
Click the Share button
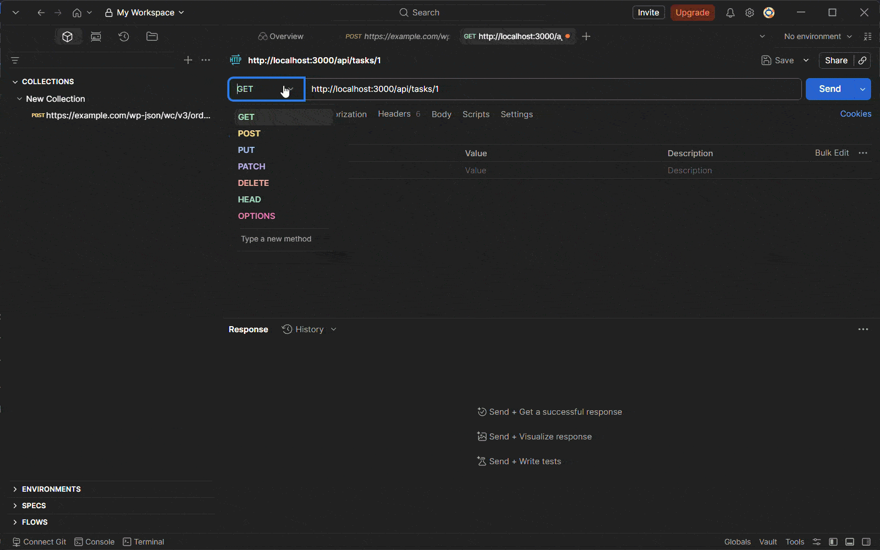click(836, 61)
